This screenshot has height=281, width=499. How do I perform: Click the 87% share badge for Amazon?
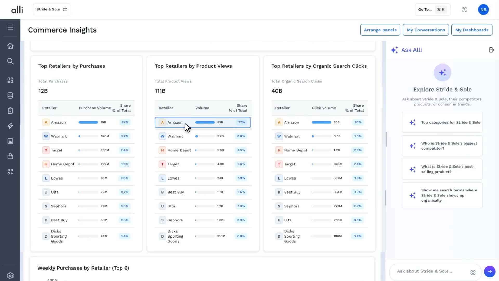tap(125, 122)
